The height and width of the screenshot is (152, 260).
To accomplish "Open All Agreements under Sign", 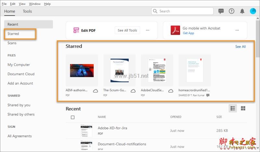I will (x=19, y=136).
